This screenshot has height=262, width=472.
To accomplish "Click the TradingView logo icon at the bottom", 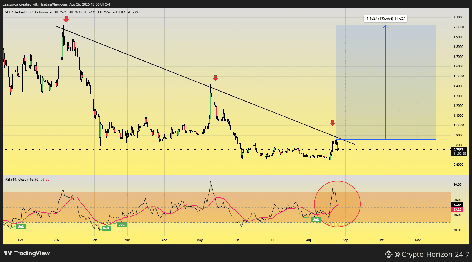I will 8,253.
